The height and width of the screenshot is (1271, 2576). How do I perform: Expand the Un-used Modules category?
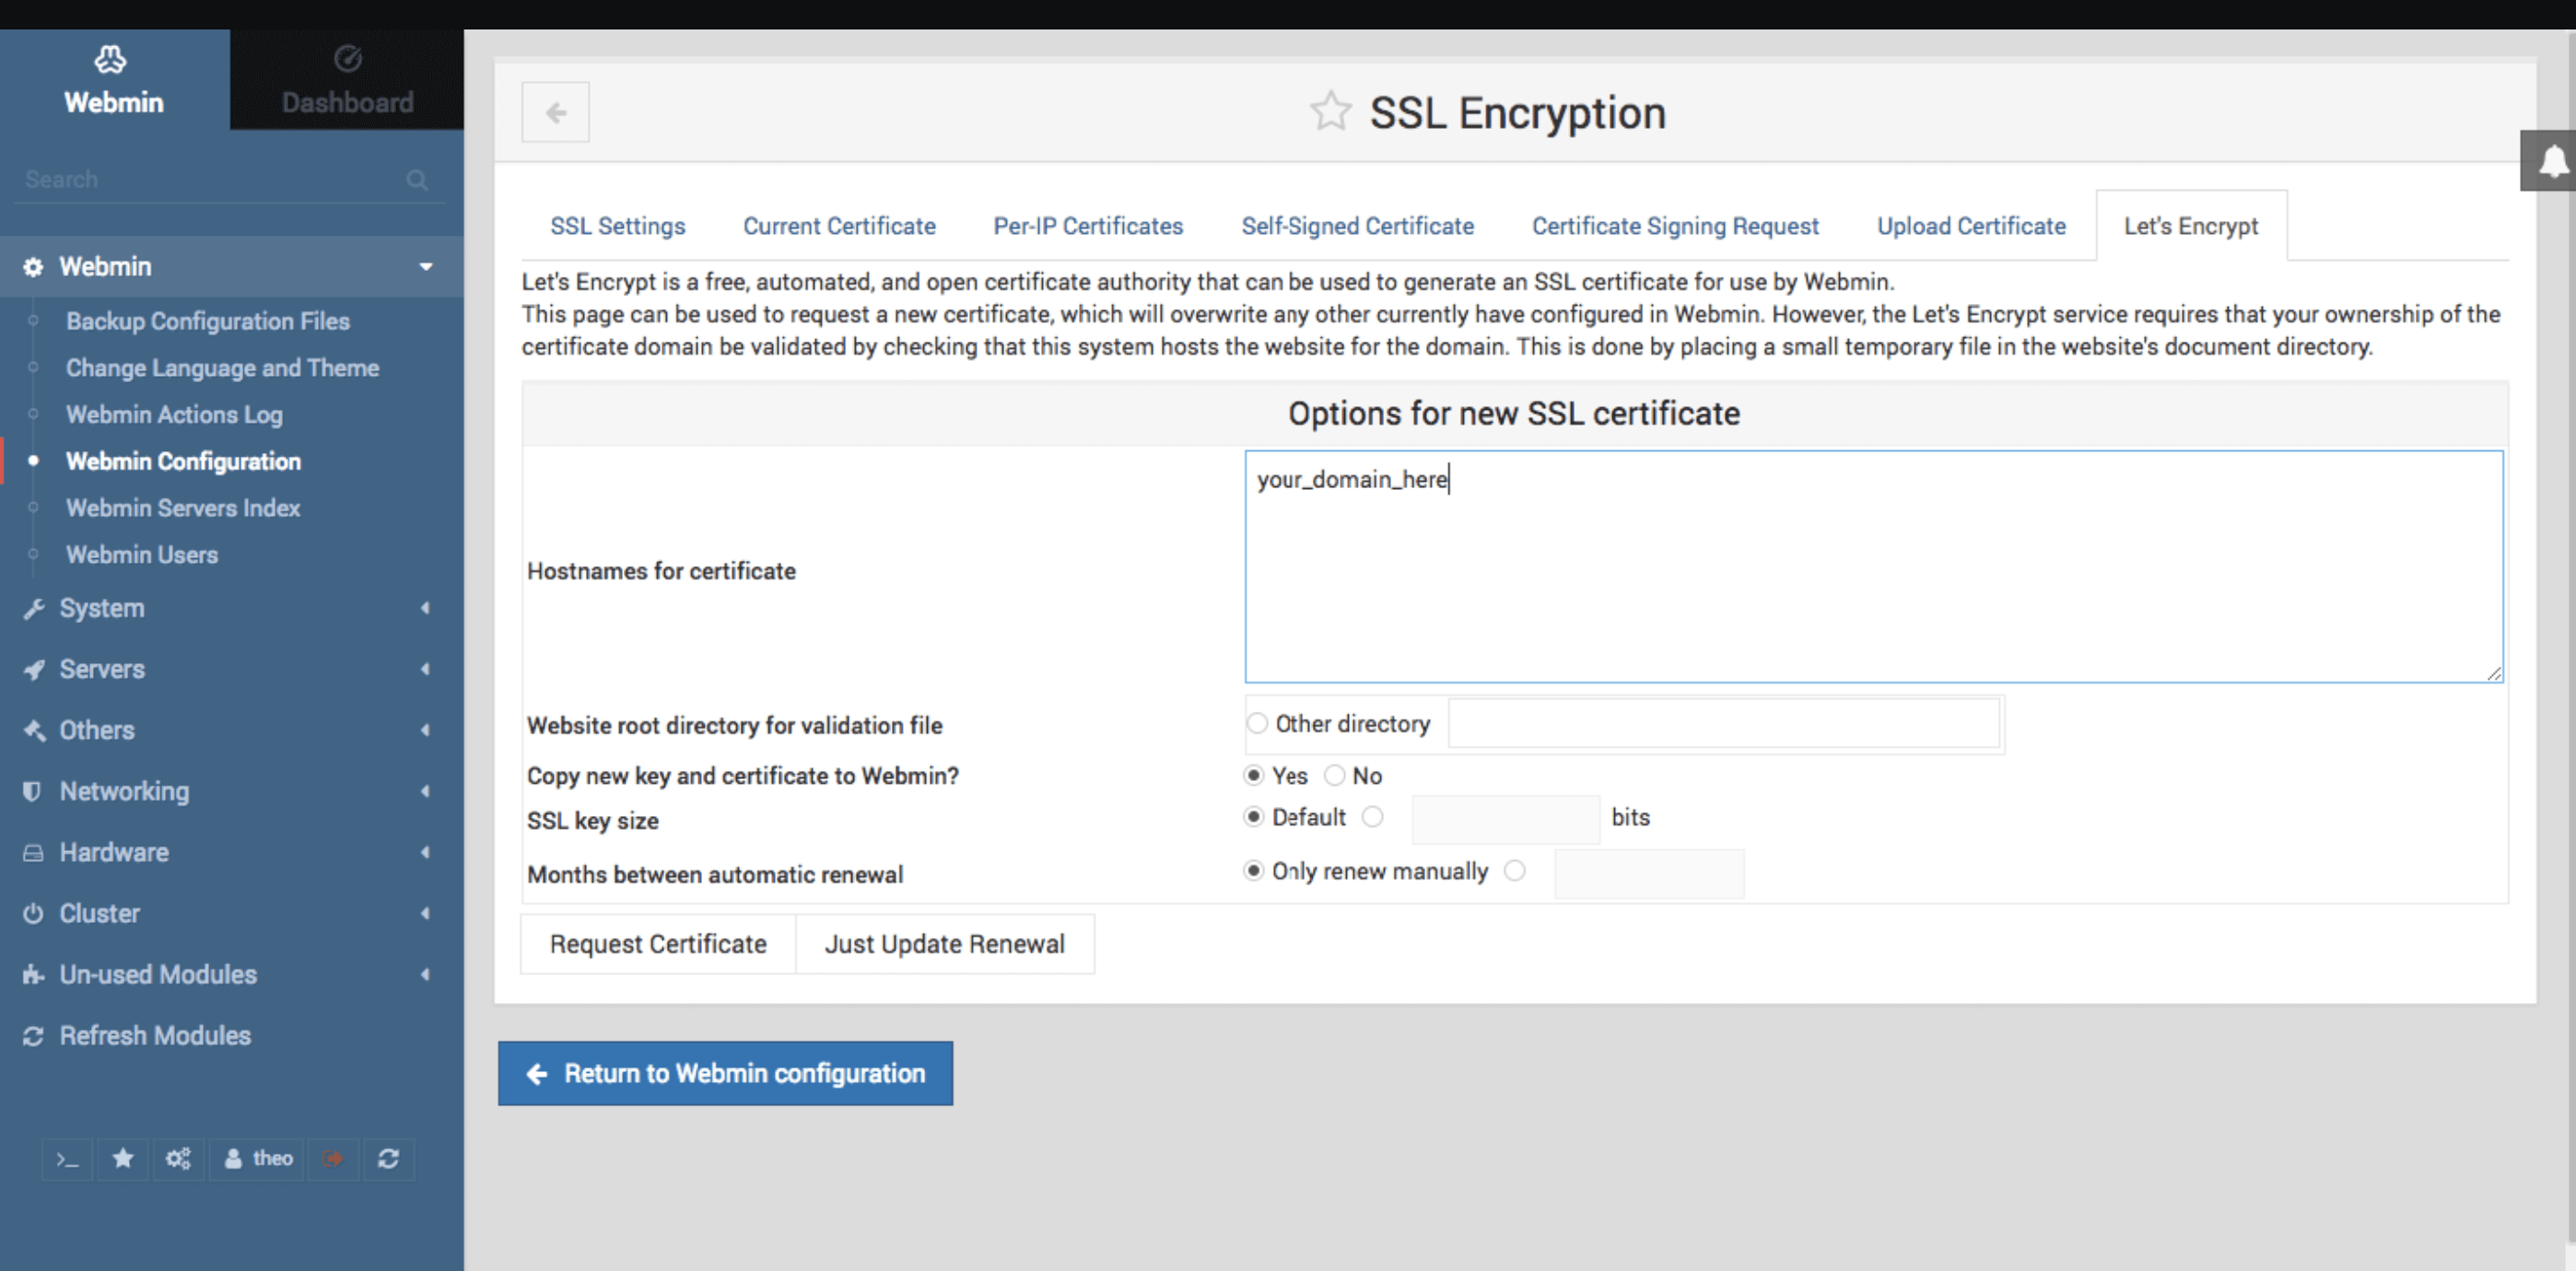[232, 974]
